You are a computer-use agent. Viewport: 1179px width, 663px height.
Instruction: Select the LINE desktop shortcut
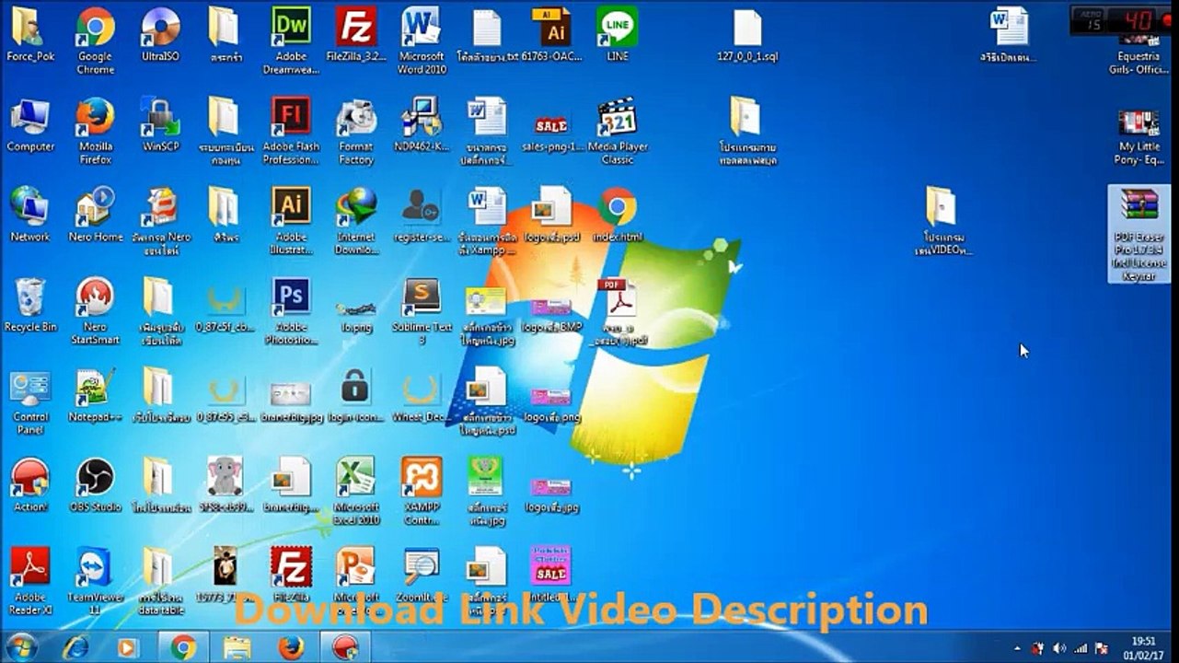point(618,35)
